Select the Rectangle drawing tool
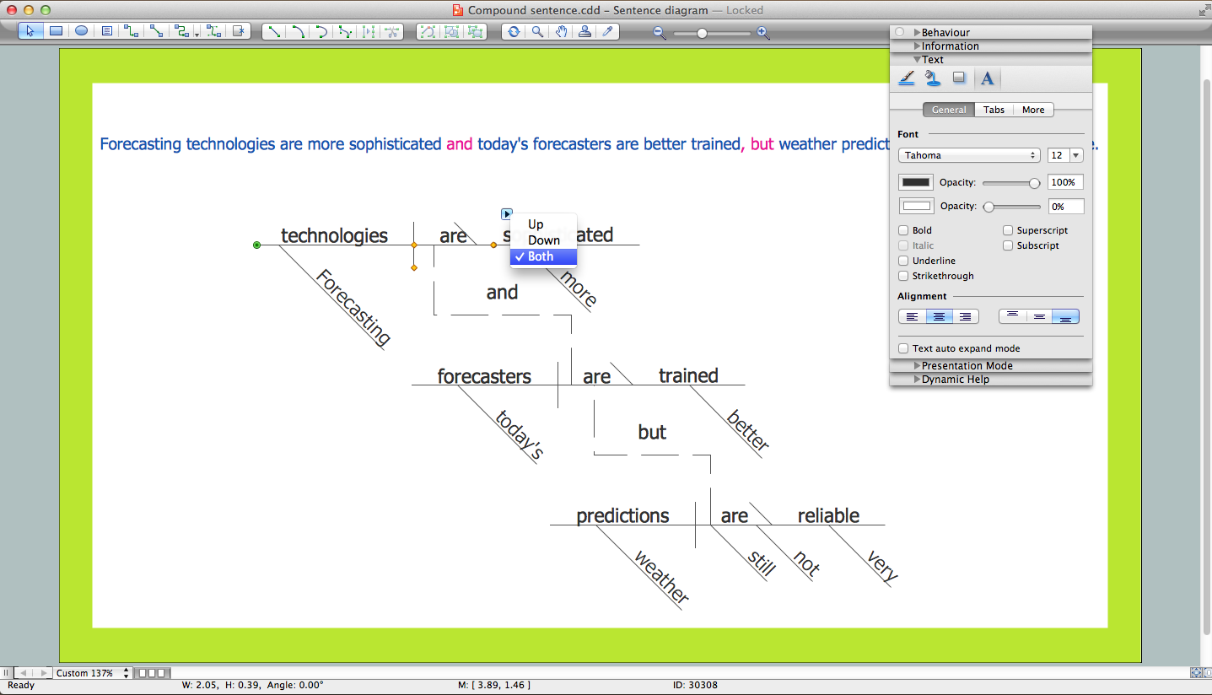Screen dimensions: 1212x695 pyautogui.click(x=56, y=32)
